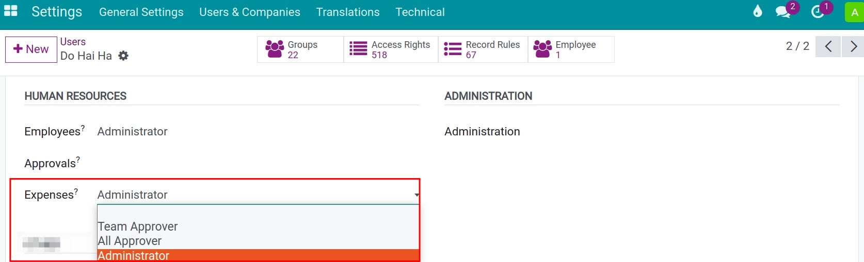This screenshot has width=864, height=262.
Task: Open Users & Companies menu
Action: pos(250,12)
